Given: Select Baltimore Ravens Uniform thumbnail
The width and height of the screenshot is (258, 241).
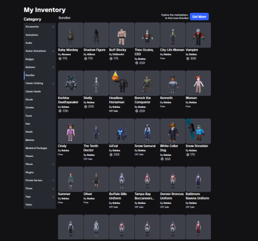Looking at the screenshot, I should 198,179.
